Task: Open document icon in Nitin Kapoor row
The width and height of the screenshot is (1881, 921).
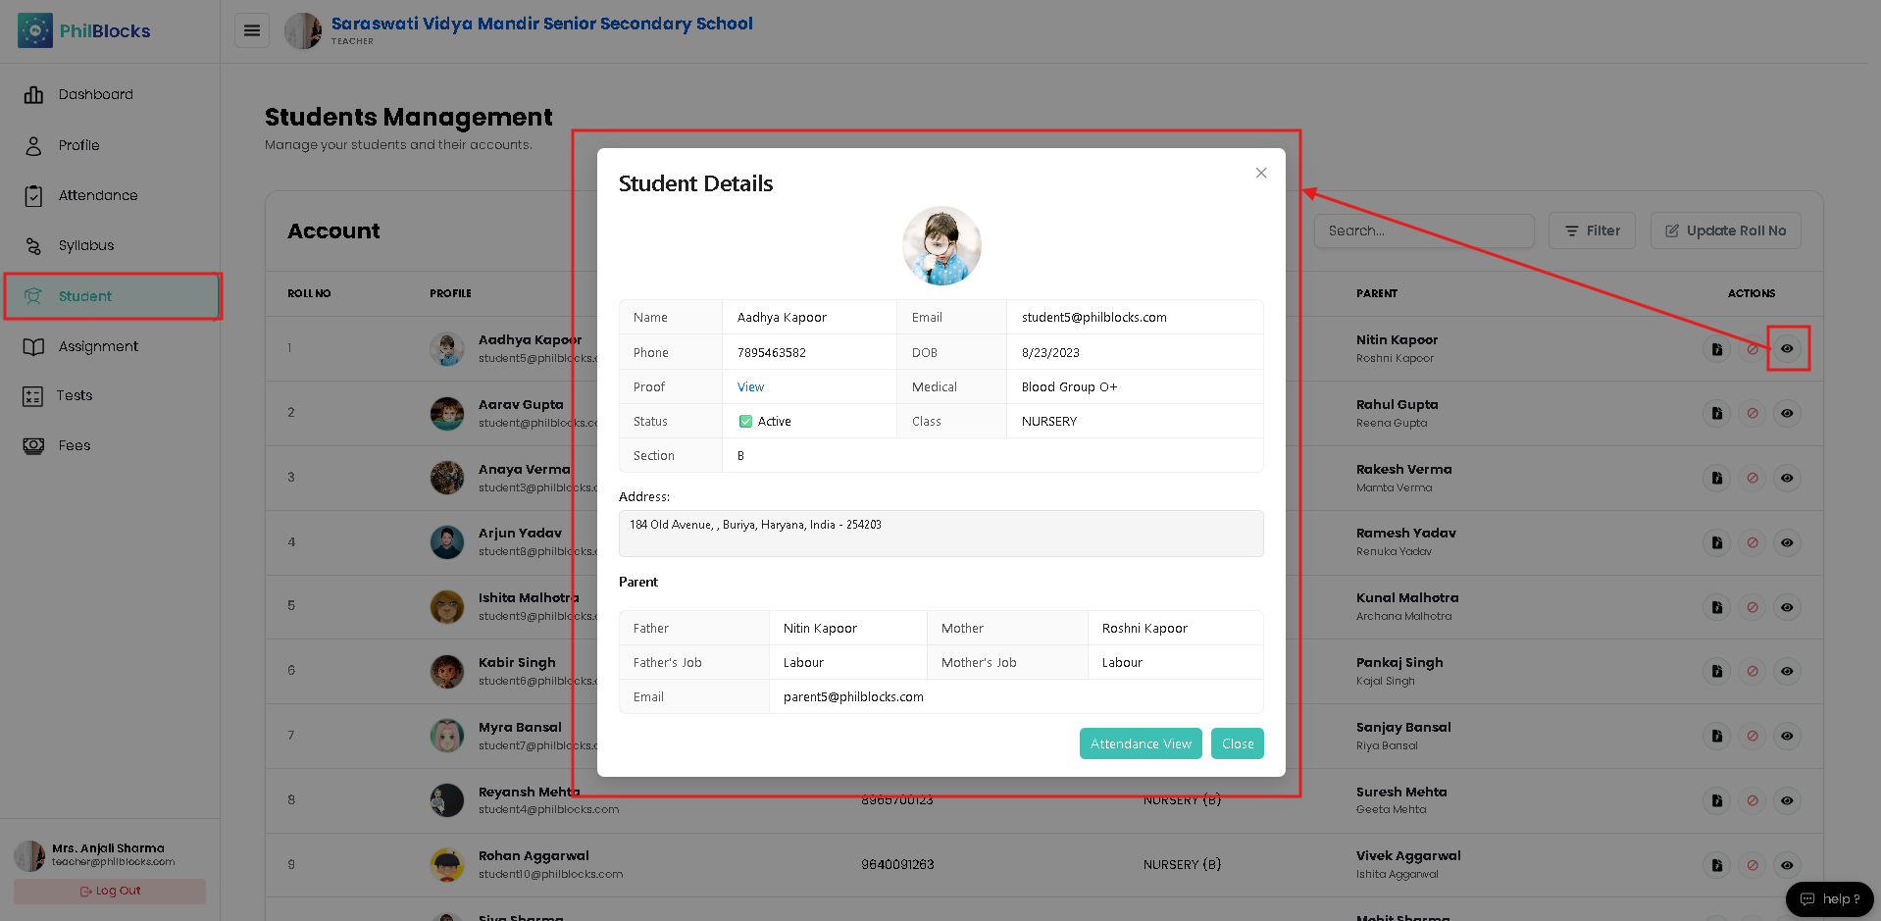Action: click(1717, 348)
